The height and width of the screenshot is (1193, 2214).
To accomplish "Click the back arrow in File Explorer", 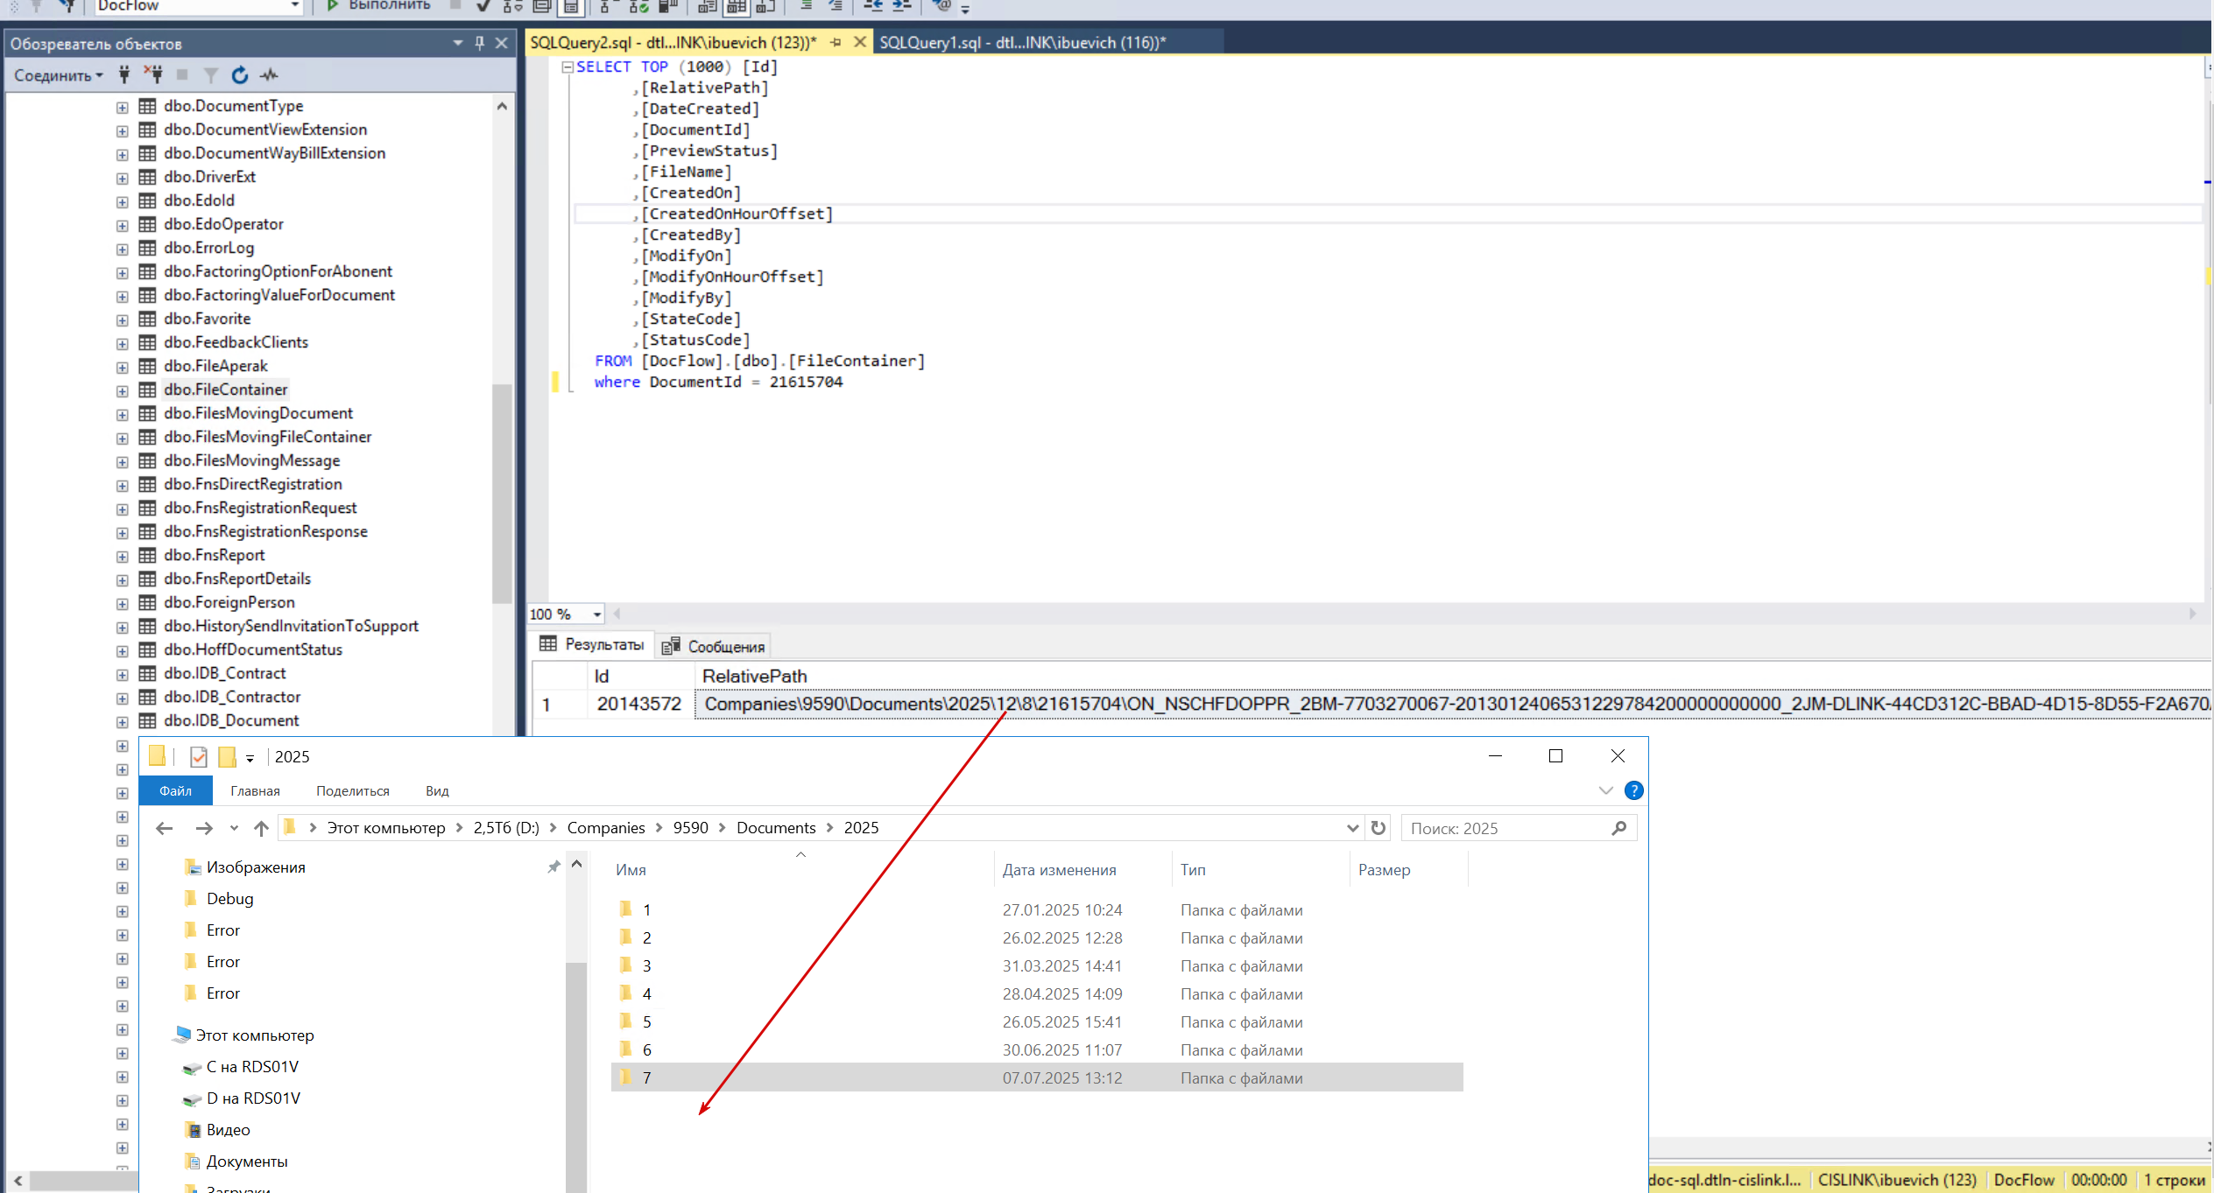I will click(164, 828).
